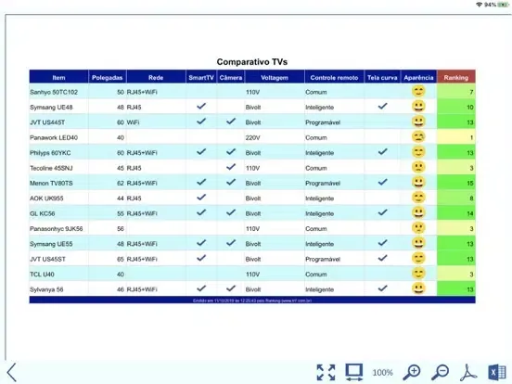Tap the WiFi status icon
The width and height of the screenshot is (512, 384).
click(479, 5)
